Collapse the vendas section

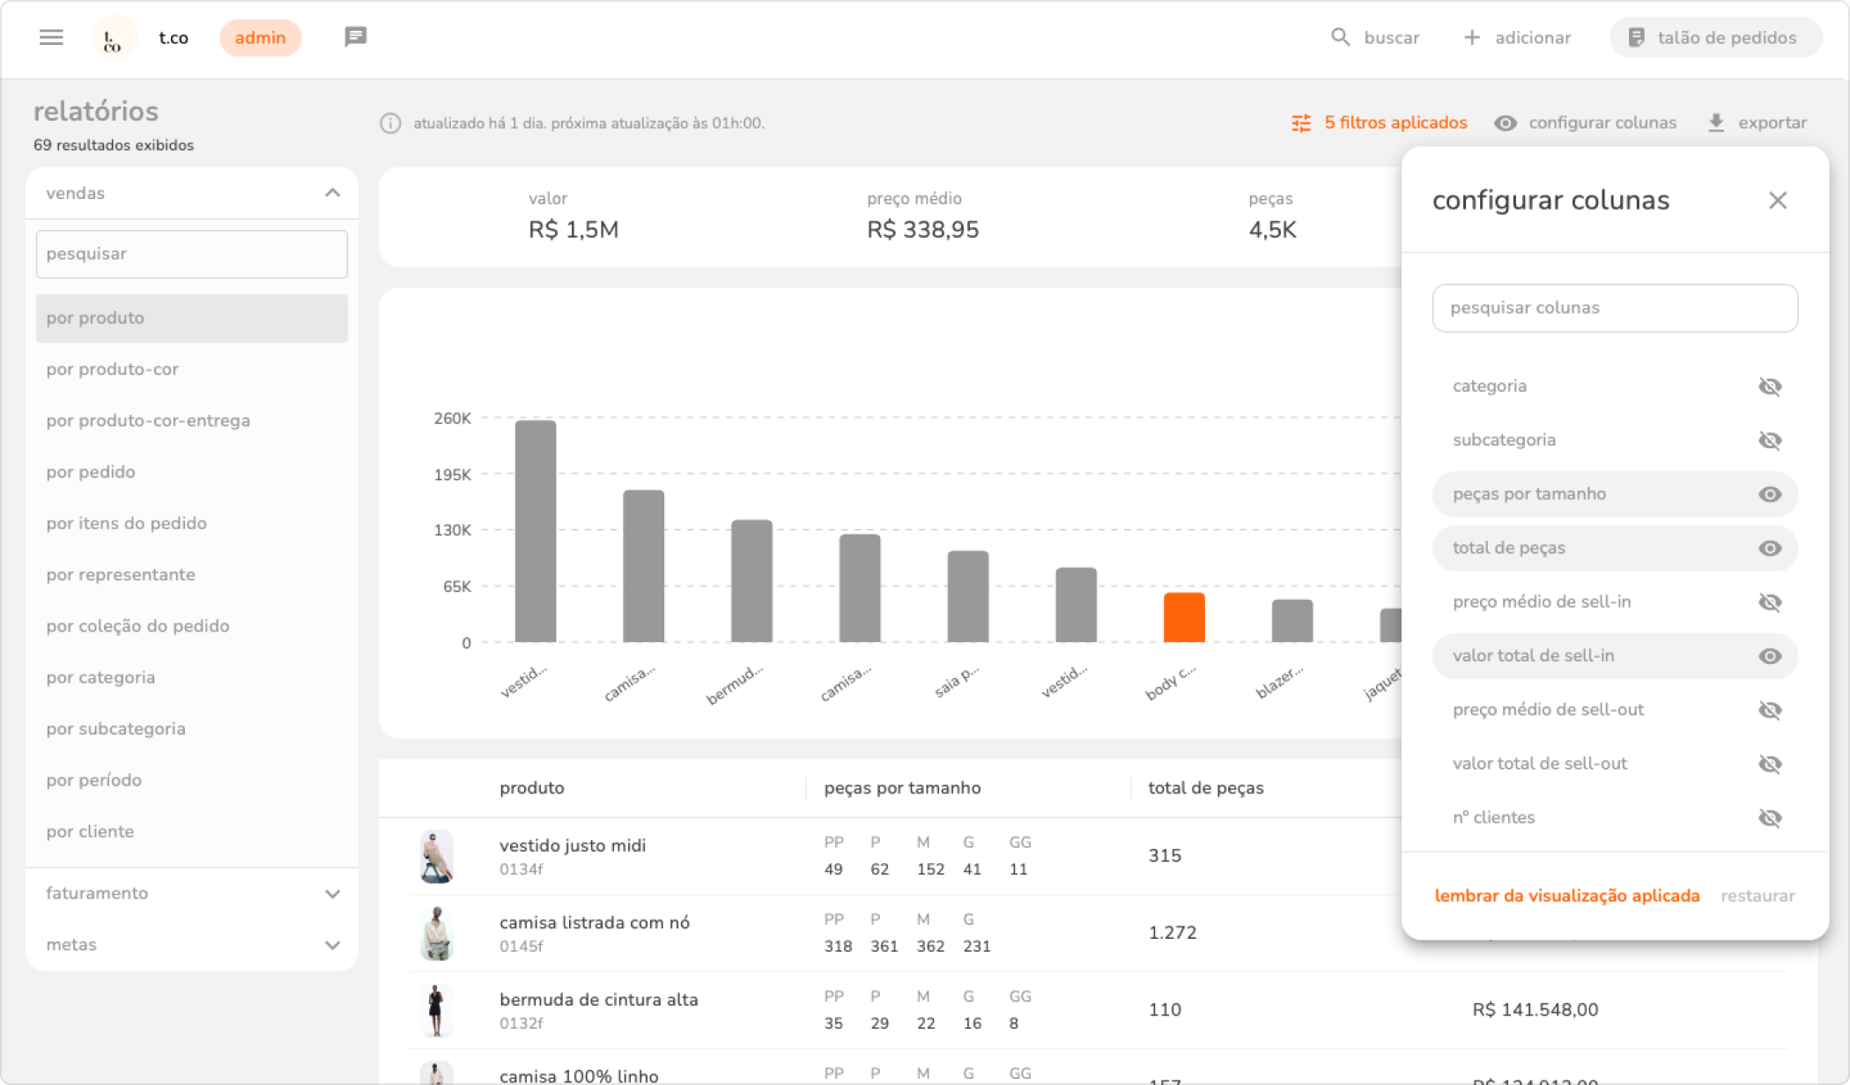pos(332,193)
